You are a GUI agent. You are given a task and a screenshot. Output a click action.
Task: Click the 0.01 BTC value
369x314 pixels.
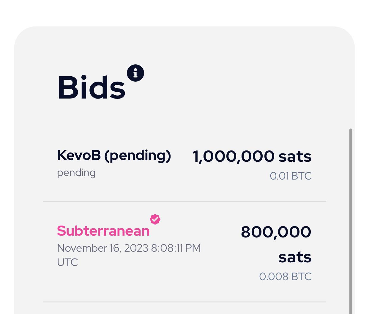tap(291, 176)
